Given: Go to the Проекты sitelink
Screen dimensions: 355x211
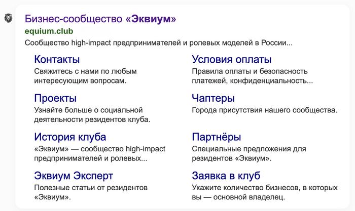Looking at the screenshot, I should (55, 98).
